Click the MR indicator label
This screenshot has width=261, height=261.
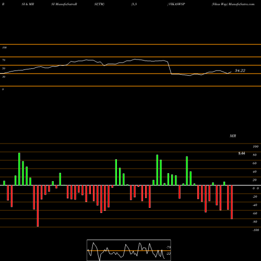click(x=233, y=136)
